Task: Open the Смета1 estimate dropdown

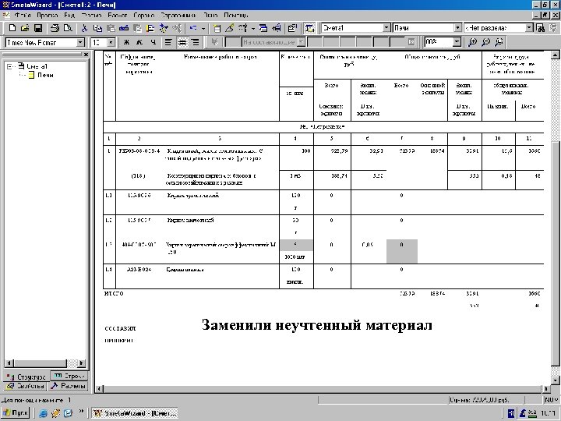Action: tap(386, 28)
